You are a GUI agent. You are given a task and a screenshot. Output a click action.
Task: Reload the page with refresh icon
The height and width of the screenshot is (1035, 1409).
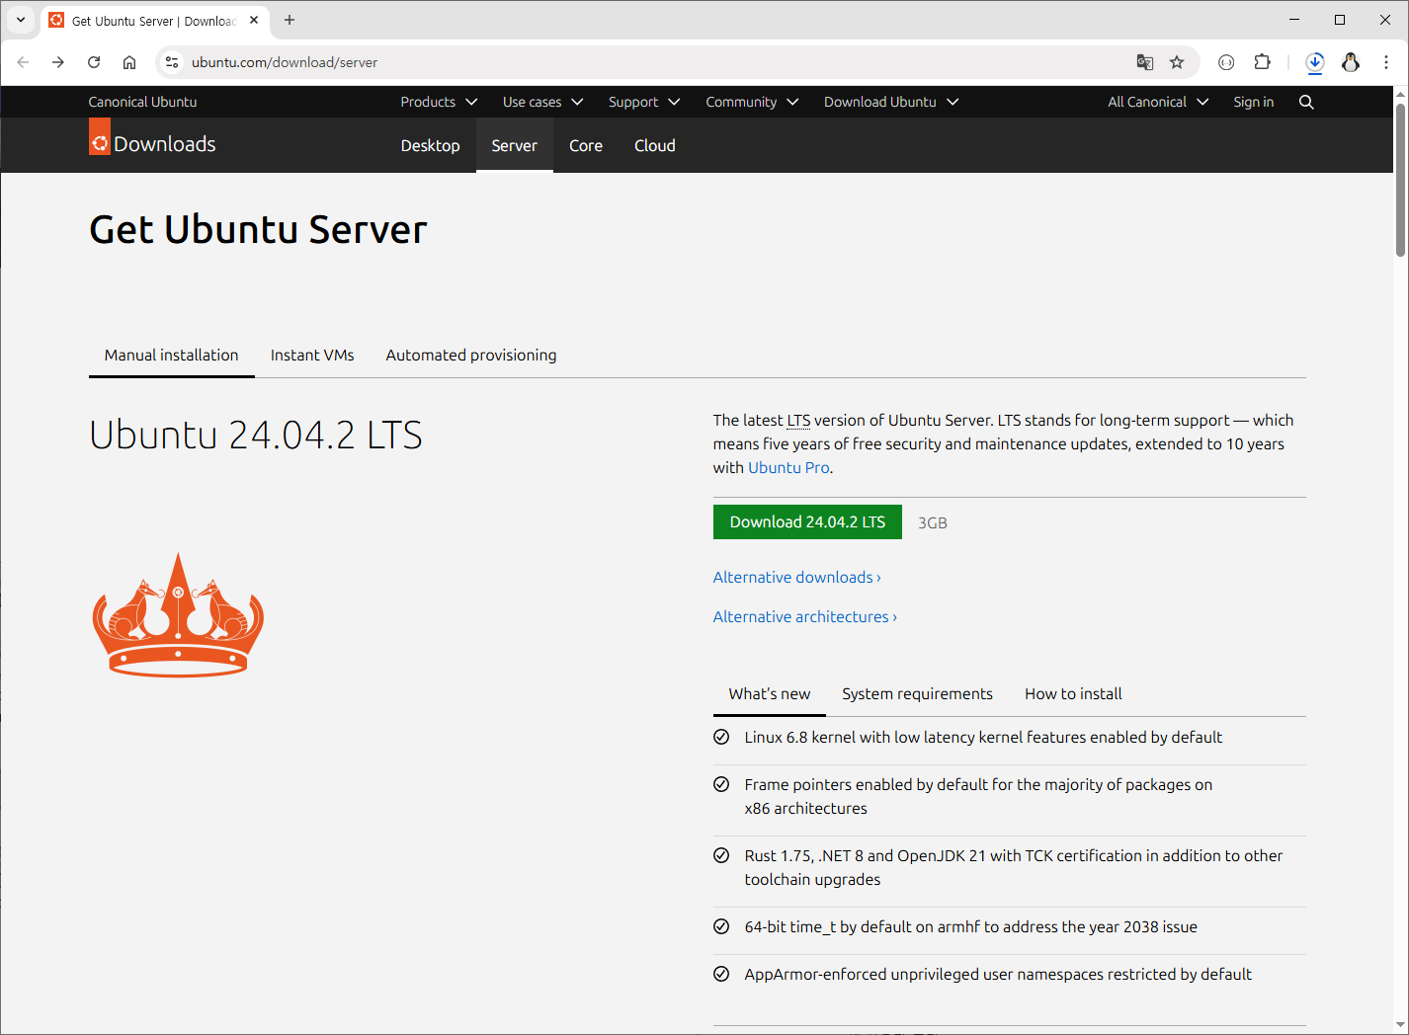[x=94, y=62]
